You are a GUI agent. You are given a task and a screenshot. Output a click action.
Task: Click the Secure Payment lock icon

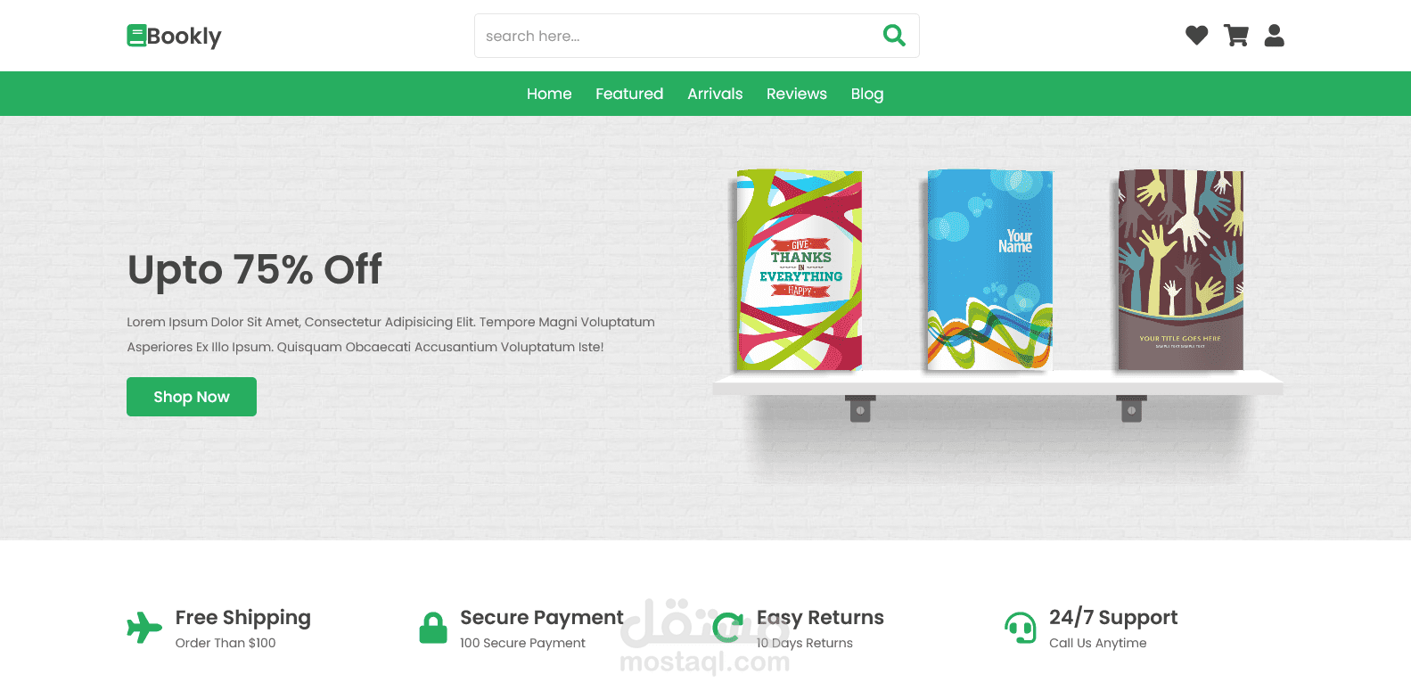[x=433, y=628]
